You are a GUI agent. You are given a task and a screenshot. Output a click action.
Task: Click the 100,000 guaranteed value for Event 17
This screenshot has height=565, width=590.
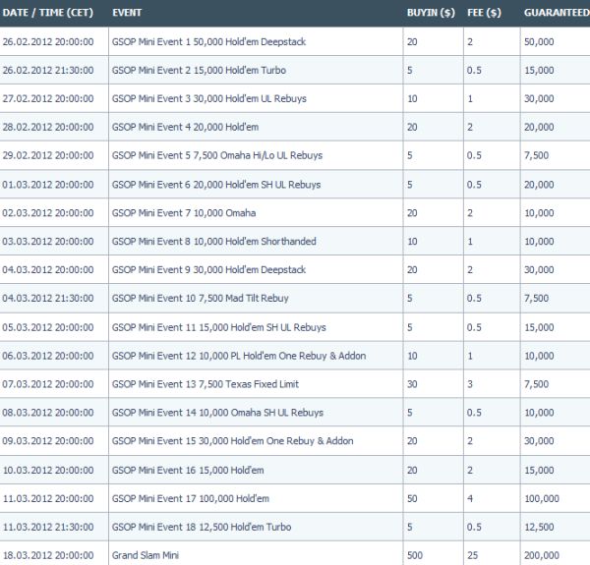pos(542,498)
